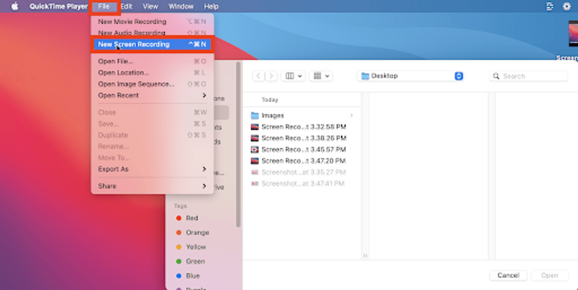The width and height of the screenshot is (578, 290).
Task: Click the forward navigation arrow
Action: point(271,76)
